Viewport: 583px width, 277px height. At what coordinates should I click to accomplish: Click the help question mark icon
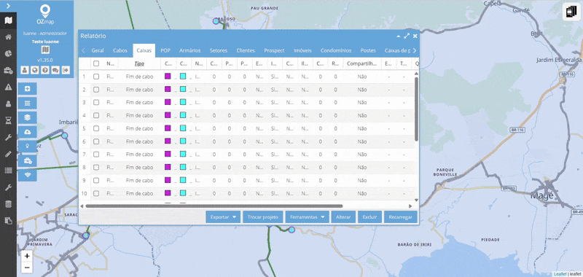tap(45, 70)
